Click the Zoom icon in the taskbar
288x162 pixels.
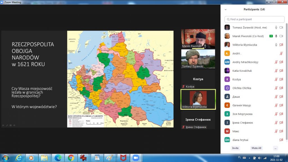point(136,158)
